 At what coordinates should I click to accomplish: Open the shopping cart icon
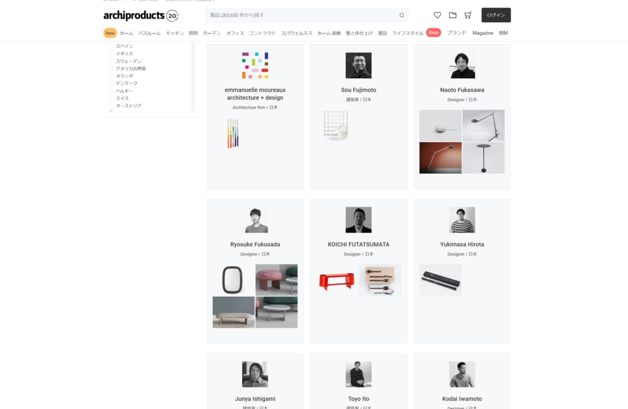468,15
